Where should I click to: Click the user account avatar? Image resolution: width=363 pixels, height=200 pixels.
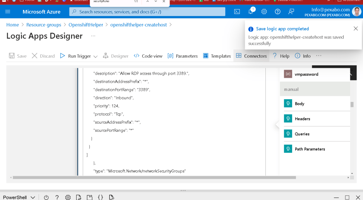point(357,12)
